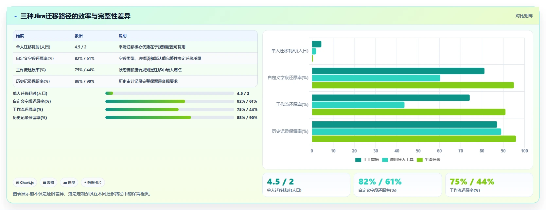Viewport: 546px width, 210px height.
Task: Click the 表格 tag chip
Action: click(48, 183)
